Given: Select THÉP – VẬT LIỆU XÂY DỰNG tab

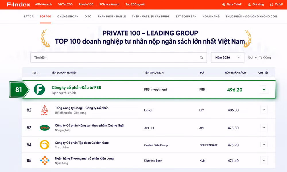Looking at the screenshot, I should click(150, 16).
